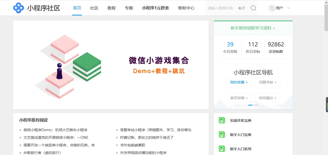The image size is (328, 155).
Task: Open post 答题考试小程序（带错题本
Action: click(156, 130)
